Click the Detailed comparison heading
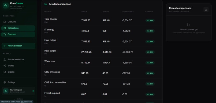The image size is (216, 103). click(60, 4)
